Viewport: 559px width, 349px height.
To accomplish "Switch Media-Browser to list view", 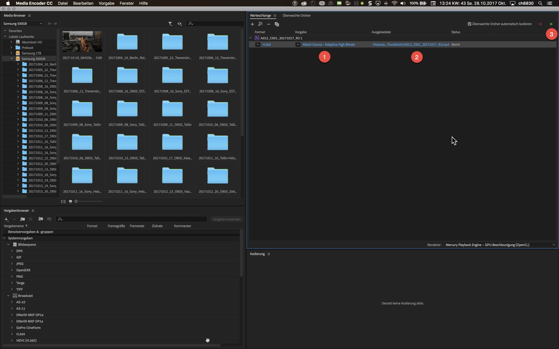I will [63, 201].
